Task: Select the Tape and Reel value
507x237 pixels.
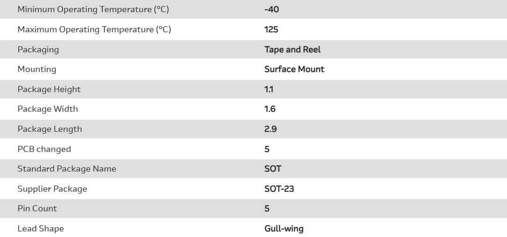Action: tap(293, 50)
